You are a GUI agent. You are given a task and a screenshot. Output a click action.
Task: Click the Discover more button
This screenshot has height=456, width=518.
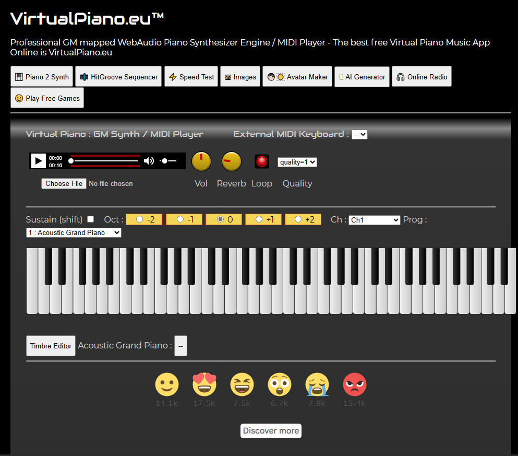271,431
